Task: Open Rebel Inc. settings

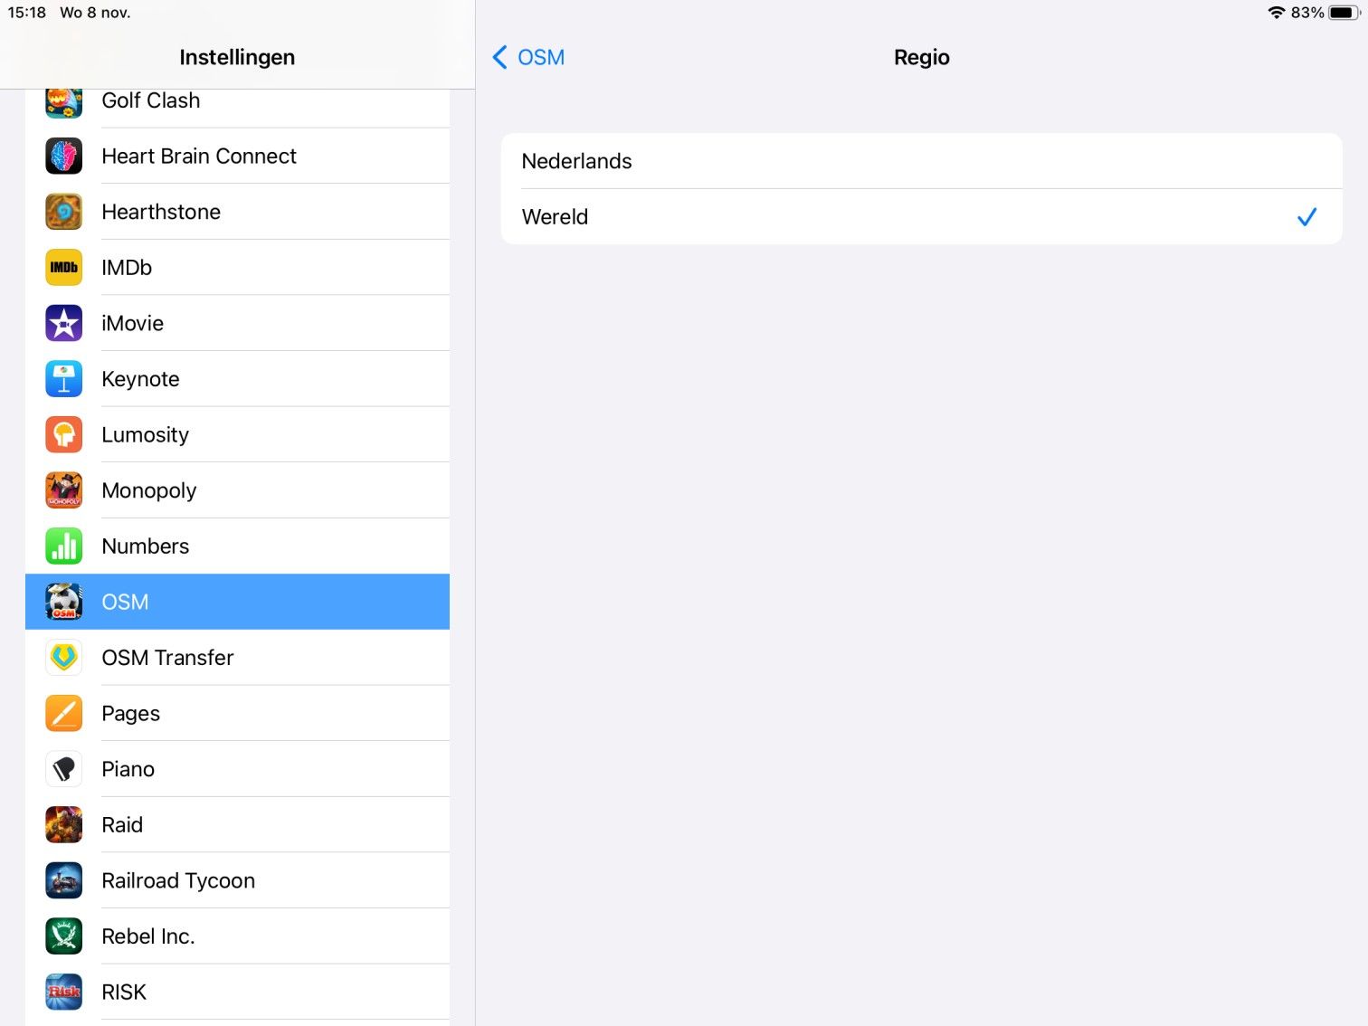Action: [237, 936]
